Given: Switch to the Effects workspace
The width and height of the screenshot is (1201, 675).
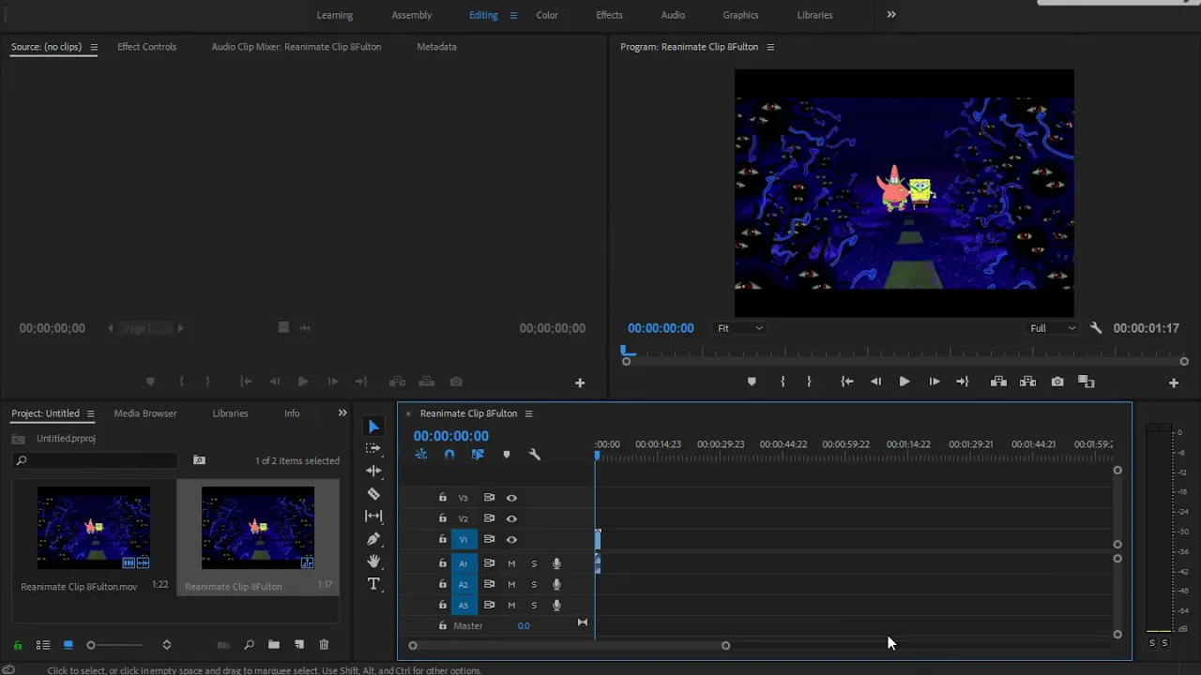Looking at the screenshot, I should (x=609, y=15).
